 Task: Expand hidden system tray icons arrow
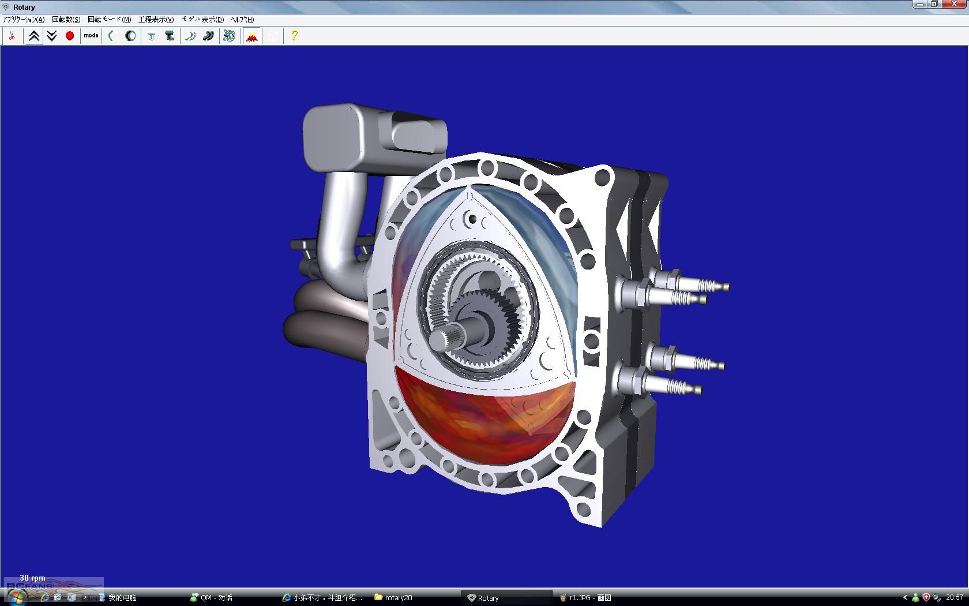[x=906, y=598]
